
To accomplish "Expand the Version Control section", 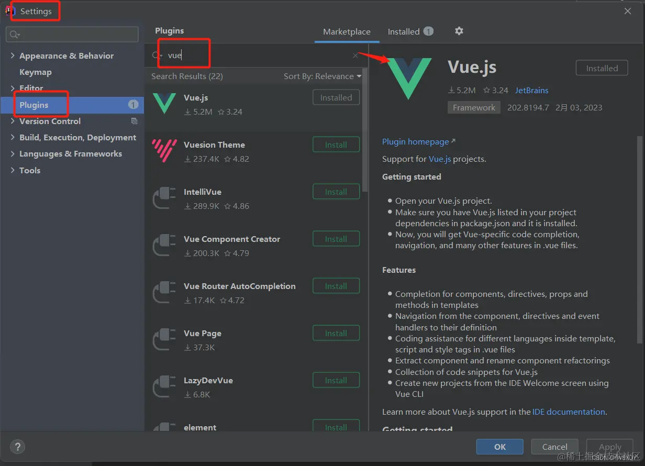I will [x=13, y=121].
